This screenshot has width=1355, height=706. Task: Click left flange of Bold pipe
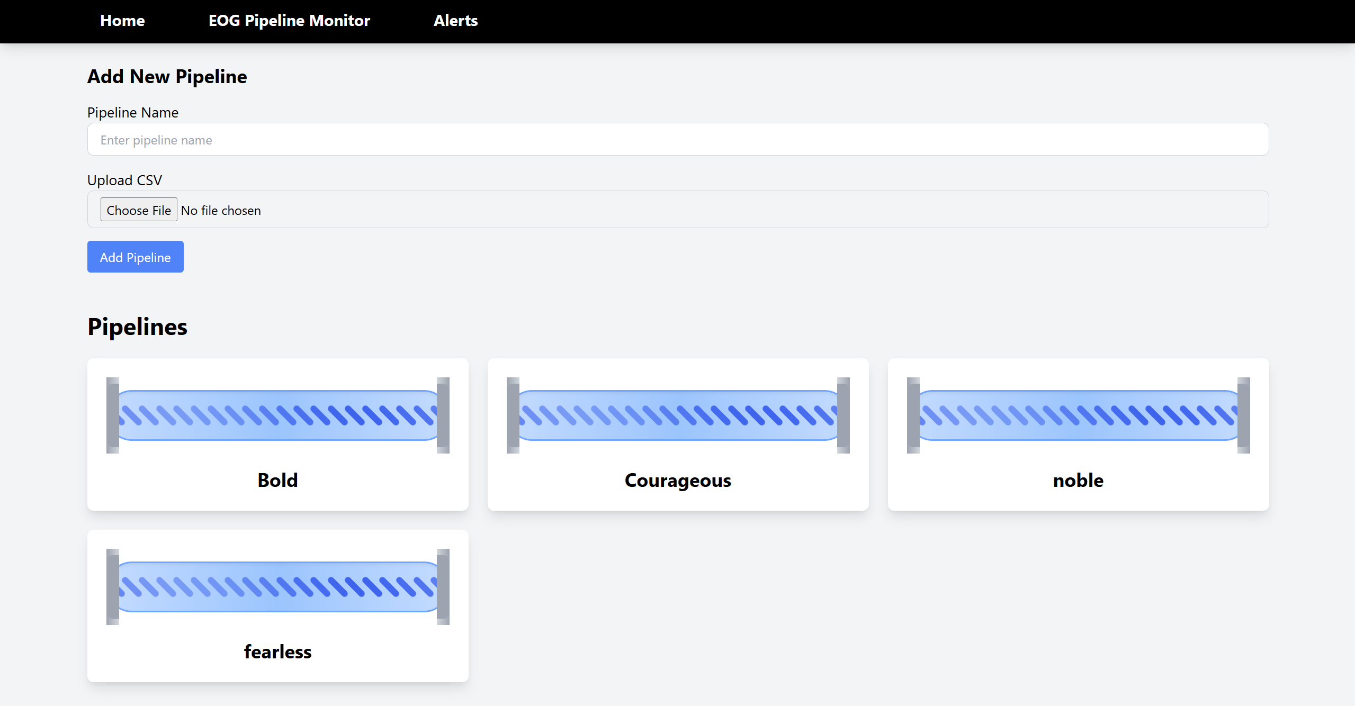point(112,415)
